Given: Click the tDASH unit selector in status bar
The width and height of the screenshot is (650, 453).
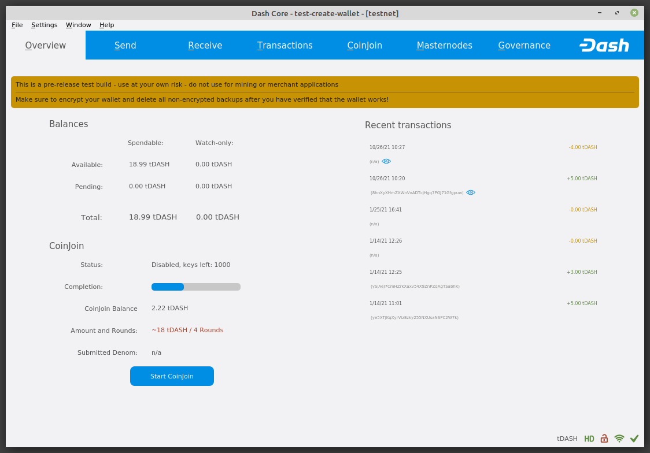Looking at the screenshot, I should (567, 439).
